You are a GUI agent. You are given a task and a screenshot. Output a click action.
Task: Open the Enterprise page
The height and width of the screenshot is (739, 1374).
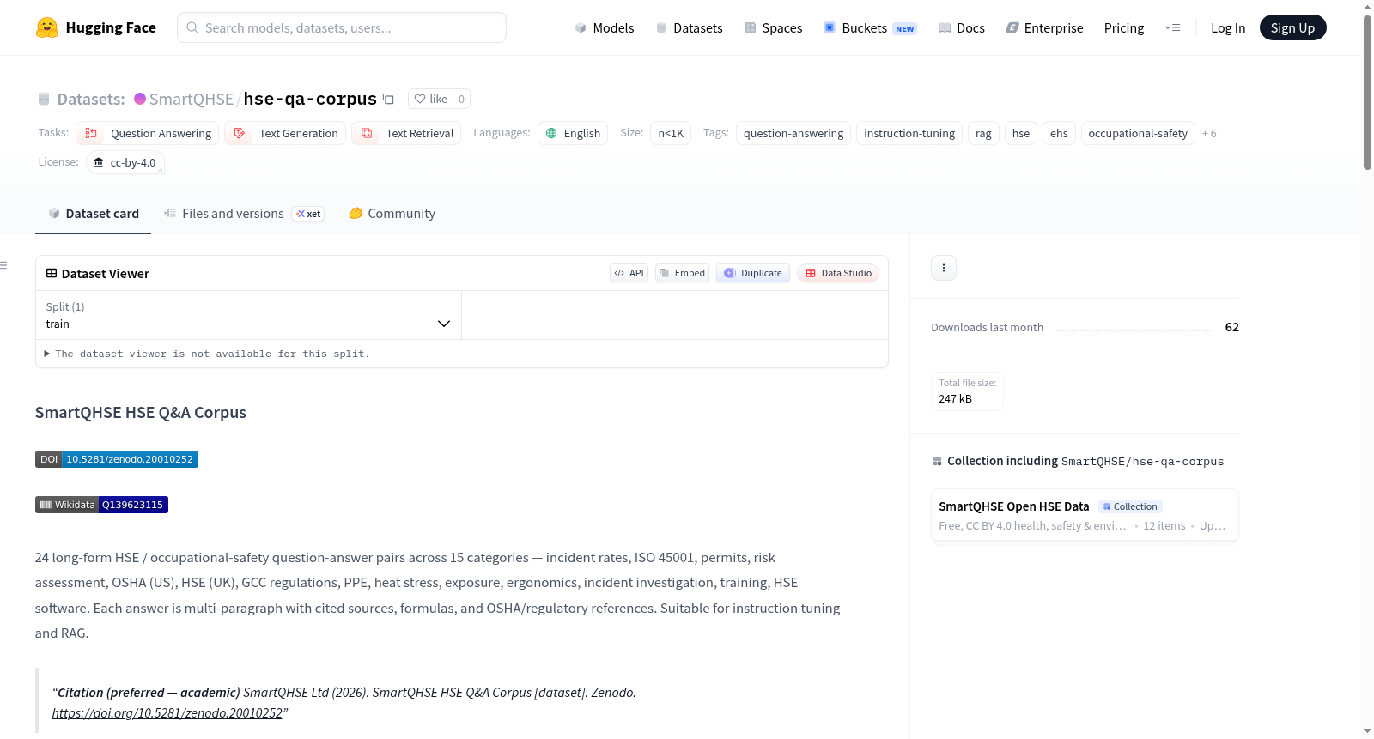click(x=1044, y=27)
